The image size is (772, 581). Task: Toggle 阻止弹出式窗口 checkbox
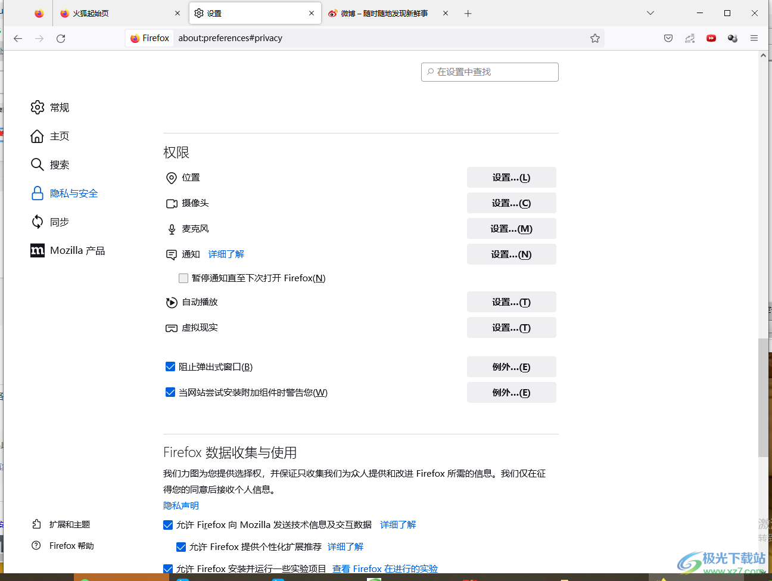pos(170,367)
